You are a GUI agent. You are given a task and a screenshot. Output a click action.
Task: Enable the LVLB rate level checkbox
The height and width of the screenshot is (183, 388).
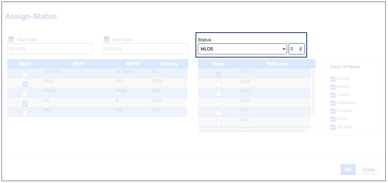[218, 84]
